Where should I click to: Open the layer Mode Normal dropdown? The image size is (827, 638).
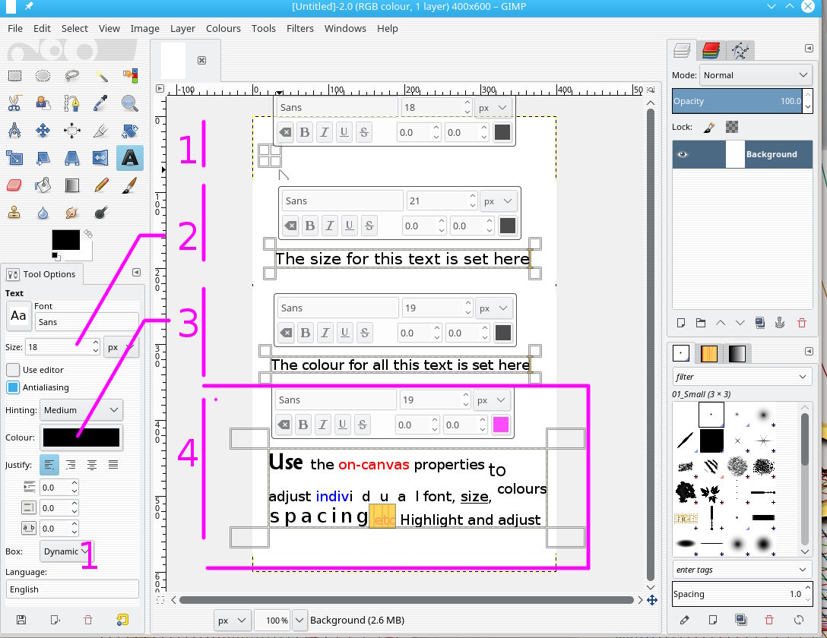tap(756, 75)
